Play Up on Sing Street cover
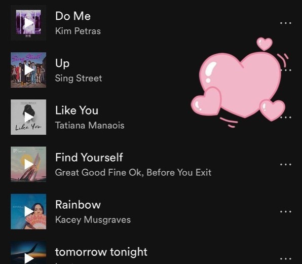Image resolution: width=302 pixels, height=264 pixels. pyautogui.click(x=28, y=70)
